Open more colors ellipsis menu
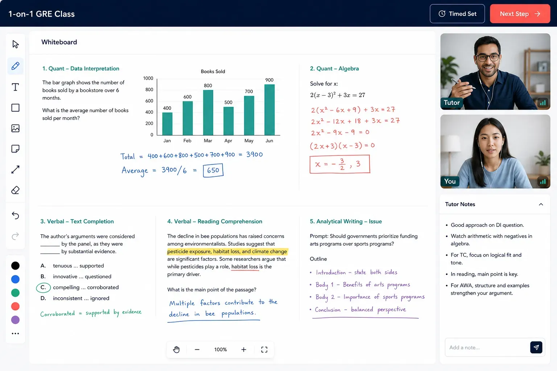This screenshot has width=557, height=371. pos(15,334)
